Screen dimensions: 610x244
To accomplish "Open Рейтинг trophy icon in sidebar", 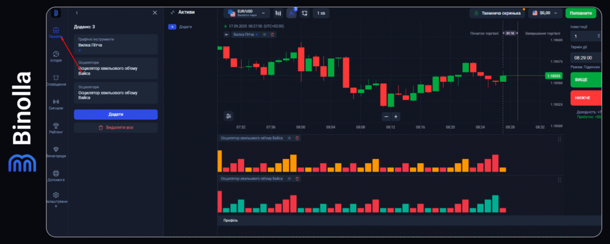I will pyautogui.click(x=55, y=128).
